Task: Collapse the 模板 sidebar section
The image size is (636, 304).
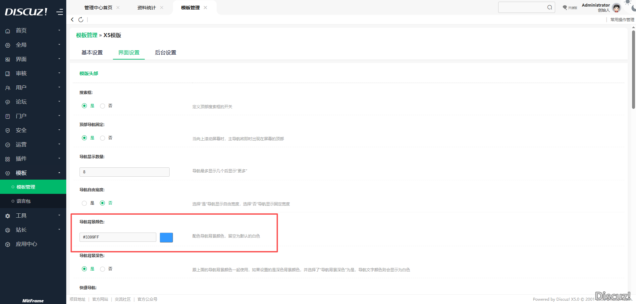Action: (x=33, y=173)
